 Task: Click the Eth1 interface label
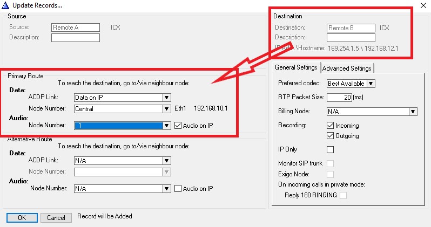coord(180,108)
